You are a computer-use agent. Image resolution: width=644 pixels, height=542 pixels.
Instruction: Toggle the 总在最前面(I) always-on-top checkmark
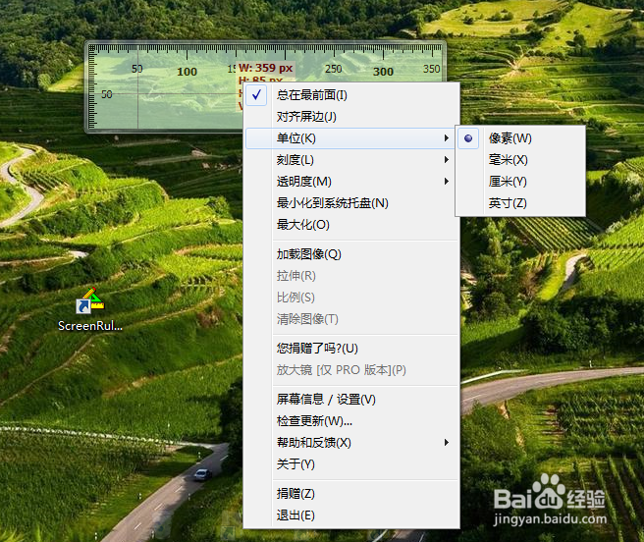click(256, 95)
